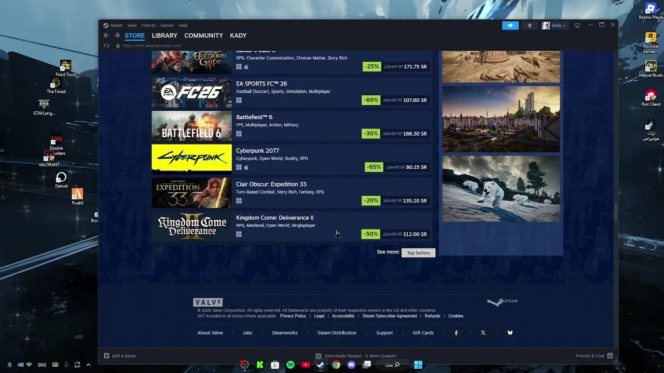
Task: Open the Steam Subscriber Agreement link
Action: coord(390,316)
